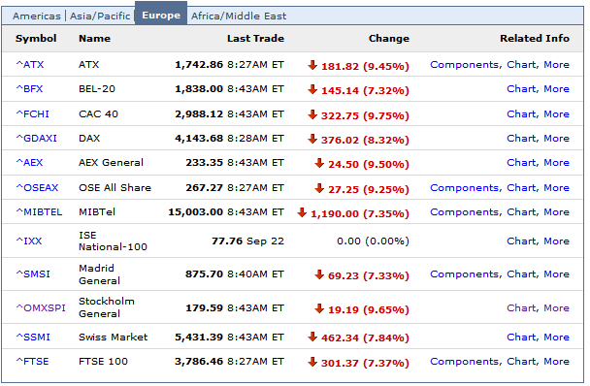View Chart for ISE National-100
The image size is (590, 386).
click(521, 241)
